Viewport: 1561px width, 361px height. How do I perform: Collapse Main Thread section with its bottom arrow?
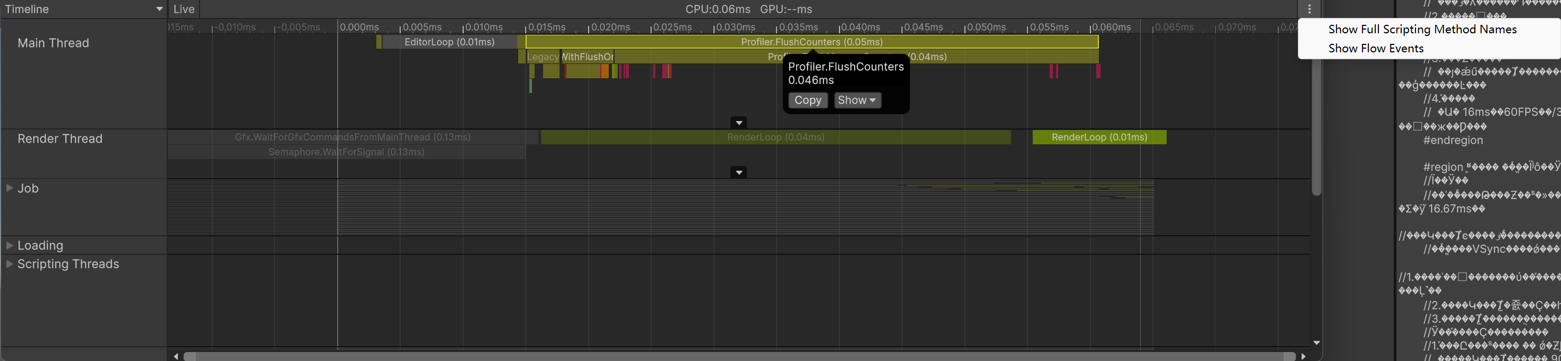738,123
